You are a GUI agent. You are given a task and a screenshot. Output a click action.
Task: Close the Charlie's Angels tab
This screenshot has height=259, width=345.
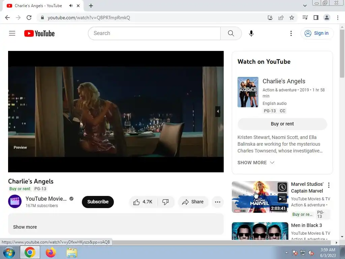(78, 6)
